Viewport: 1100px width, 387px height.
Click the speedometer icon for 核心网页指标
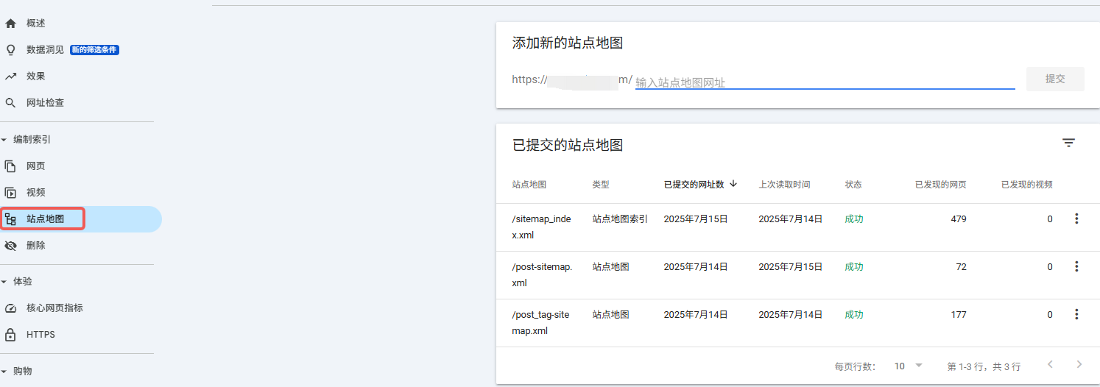[10, 308]
